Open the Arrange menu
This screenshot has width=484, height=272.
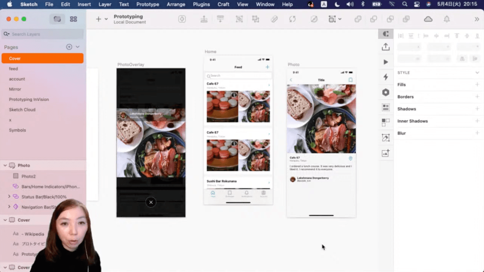coord(176,4)
